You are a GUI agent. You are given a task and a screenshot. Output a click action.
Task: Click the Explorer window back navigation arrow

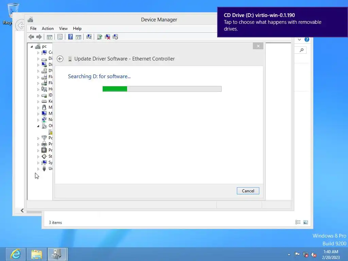(x=20, y=25)
